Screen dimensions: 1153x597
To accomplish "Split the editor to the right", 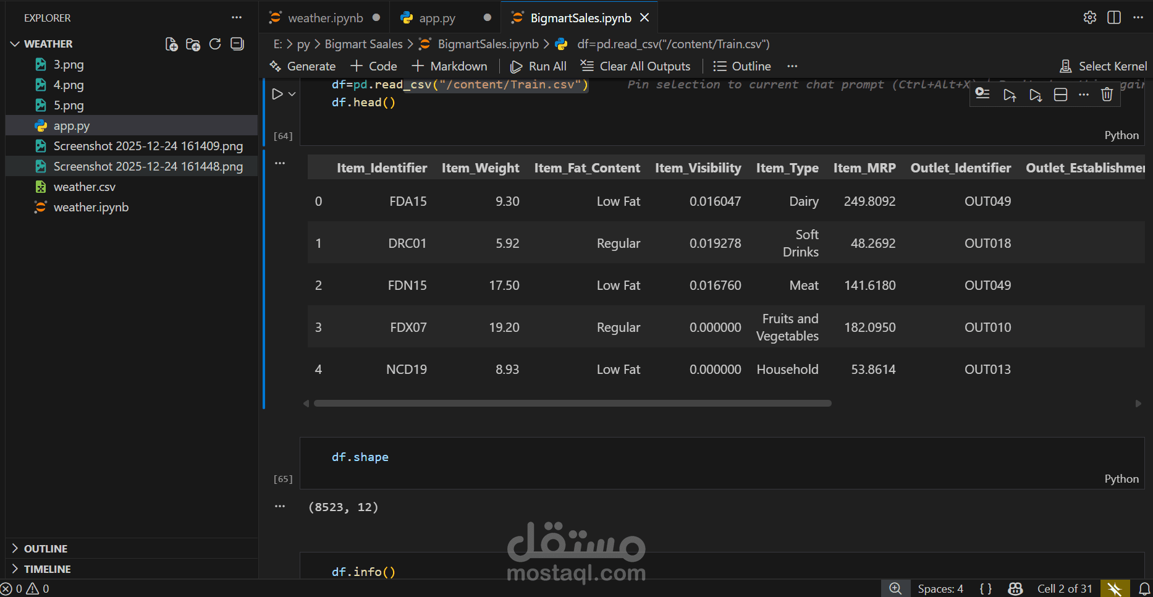I will (x=1114, y=17).
